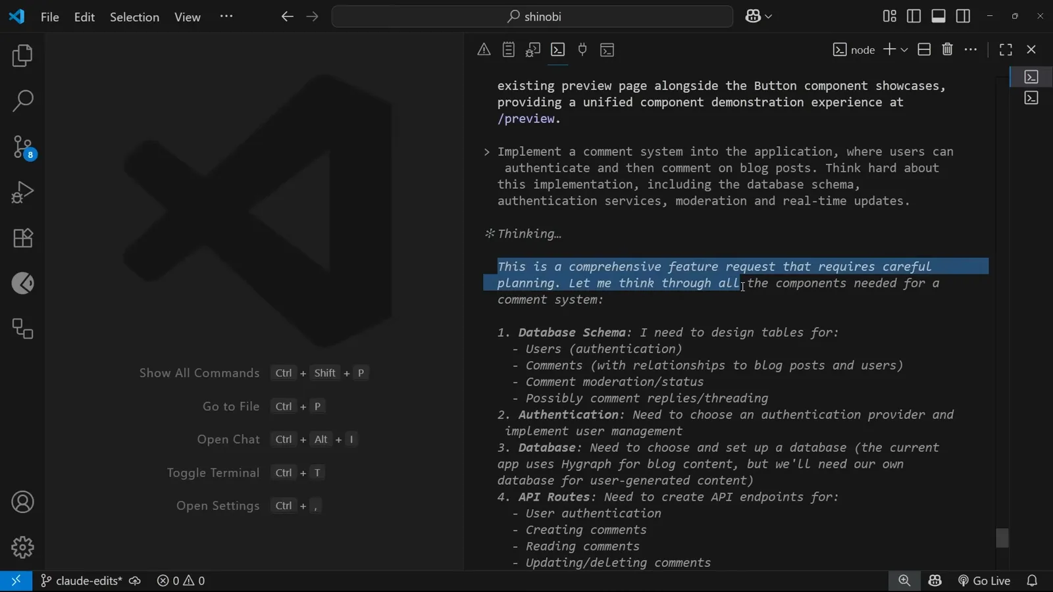Viewport: 1053px width, 592px height.
Task: Go back with the left arrow
Action: point(288,16)
